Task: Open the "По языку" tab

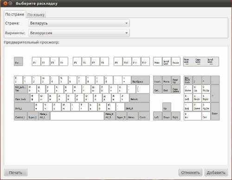Action: click(36, 15)
